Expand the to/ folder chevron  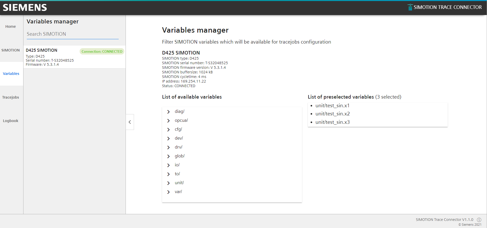[x=168, y=174]
